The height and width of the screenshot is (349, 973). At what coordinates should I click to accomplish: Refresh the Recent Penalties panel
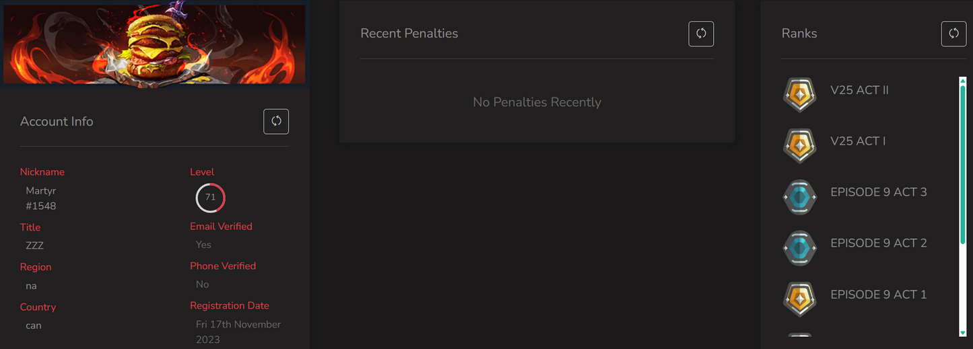[x=701, y=34]
